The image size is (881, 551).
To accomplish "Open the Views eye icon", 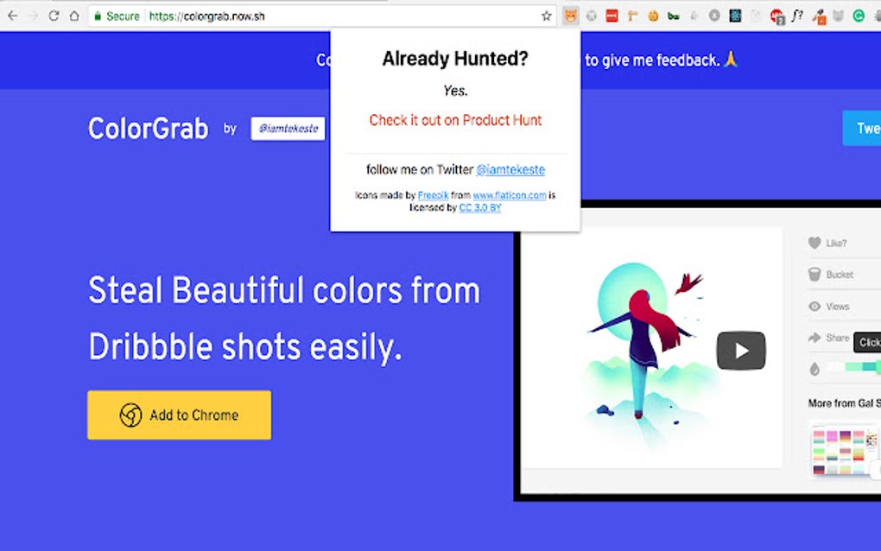I will (x=814, y=305).
